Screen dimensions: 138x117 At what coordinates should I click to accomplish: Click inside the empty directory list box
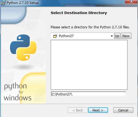[89, 65]
